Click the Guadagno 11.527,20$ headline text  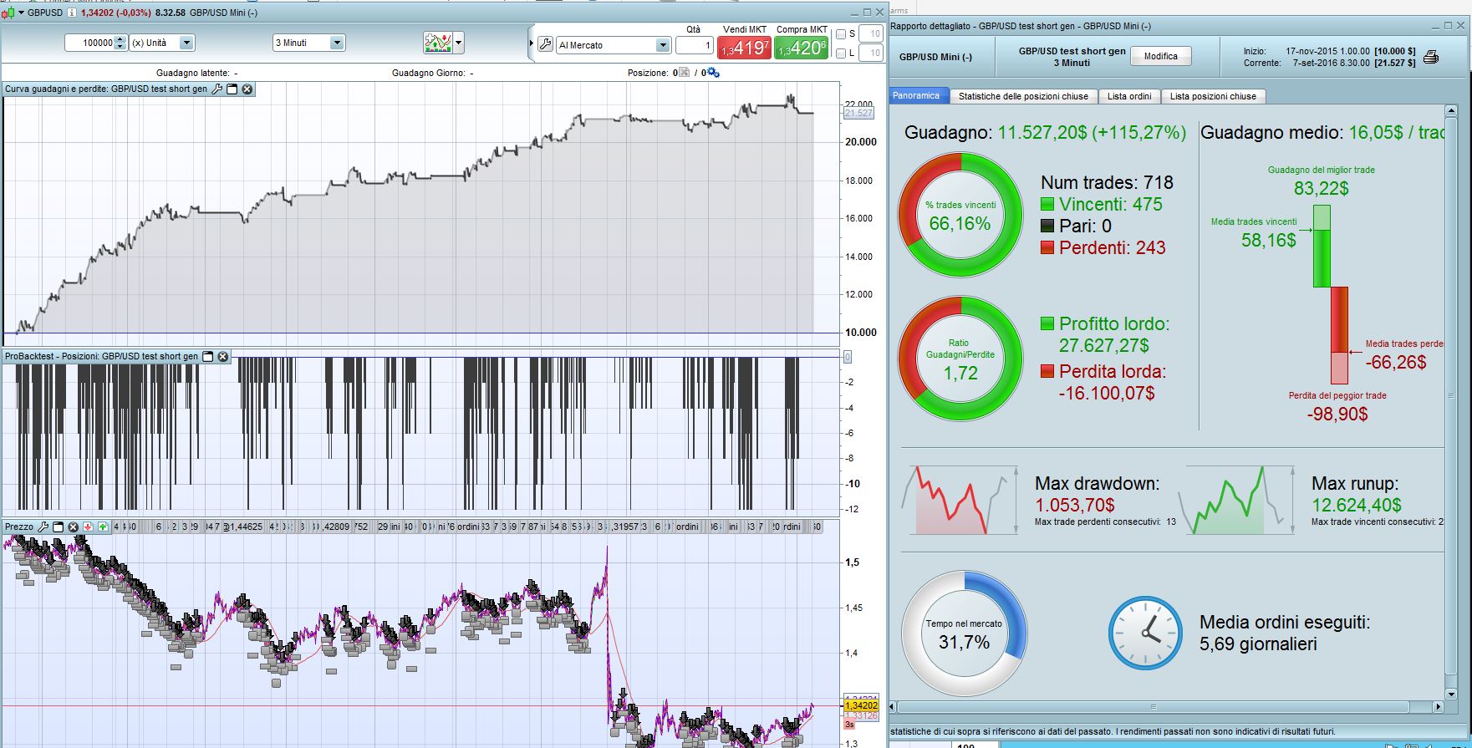tap(1045, 132)
